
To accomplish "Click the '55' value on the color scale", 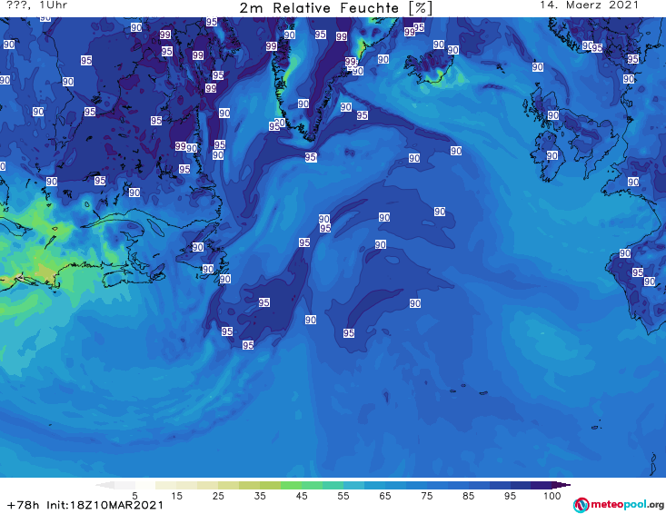I will [343, 496].
